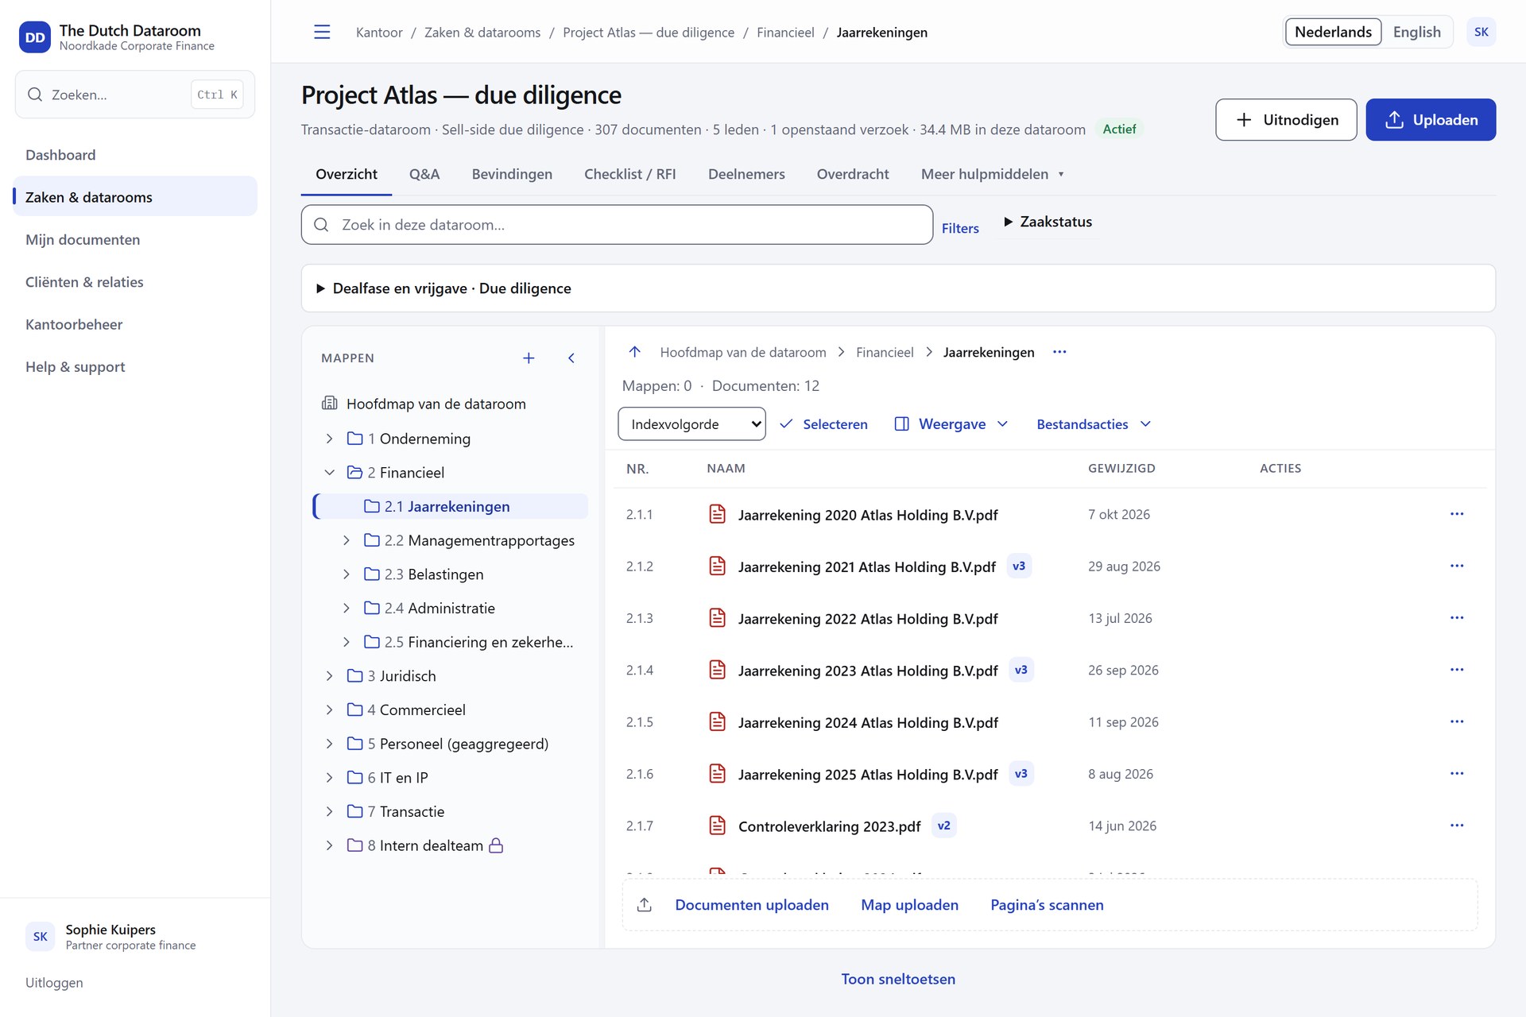
Task: Click PDF icon of Jaarrekening 2020
Action: pyautogui.click(x=717, y=514)
